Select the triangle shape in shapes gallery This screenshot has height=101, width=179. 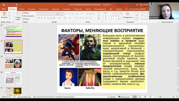coord(106,16)
